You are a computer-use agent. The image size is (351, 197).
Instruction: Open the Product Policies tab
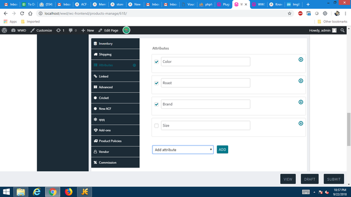(115, 141)
